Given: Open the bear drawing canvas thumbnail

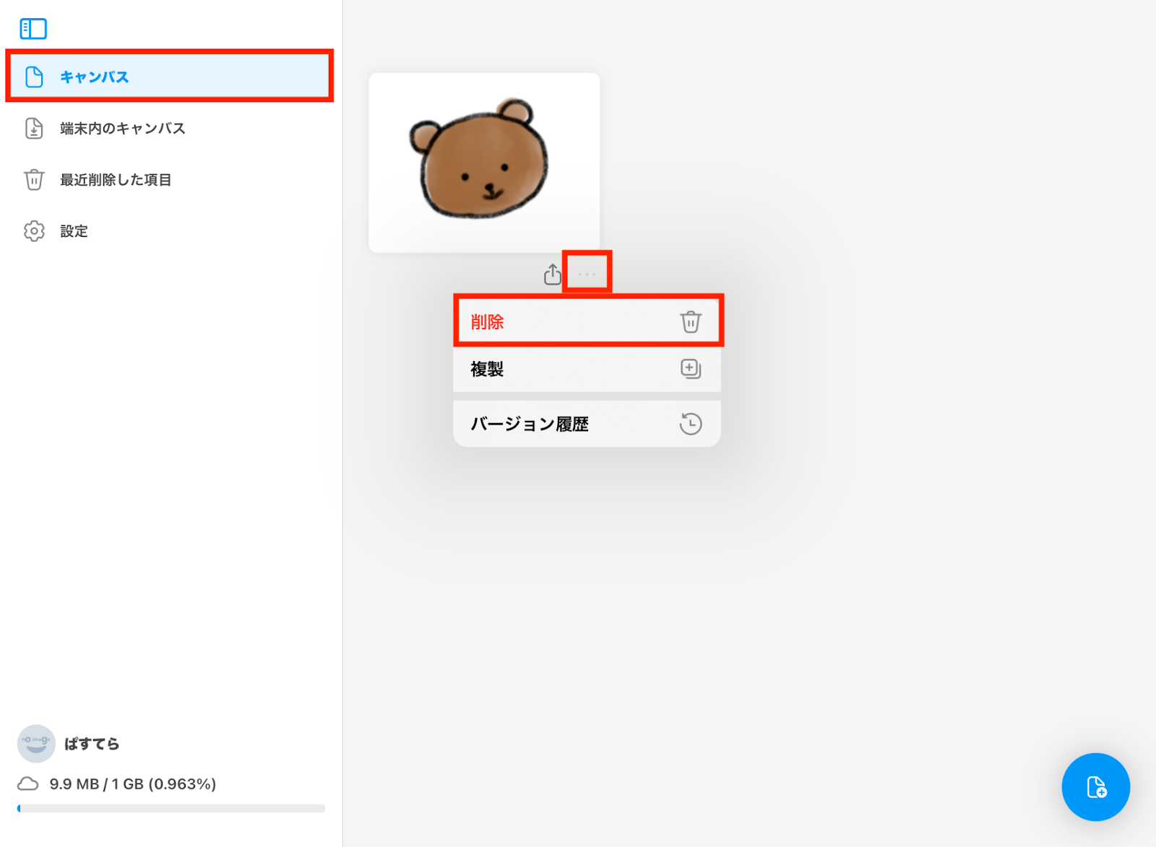Looking at the screenshot, I should [484, 162].
